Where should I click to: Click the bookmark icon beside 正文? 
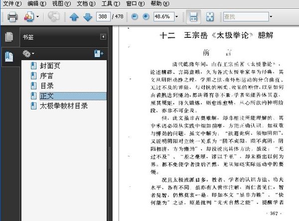point(33,96)
